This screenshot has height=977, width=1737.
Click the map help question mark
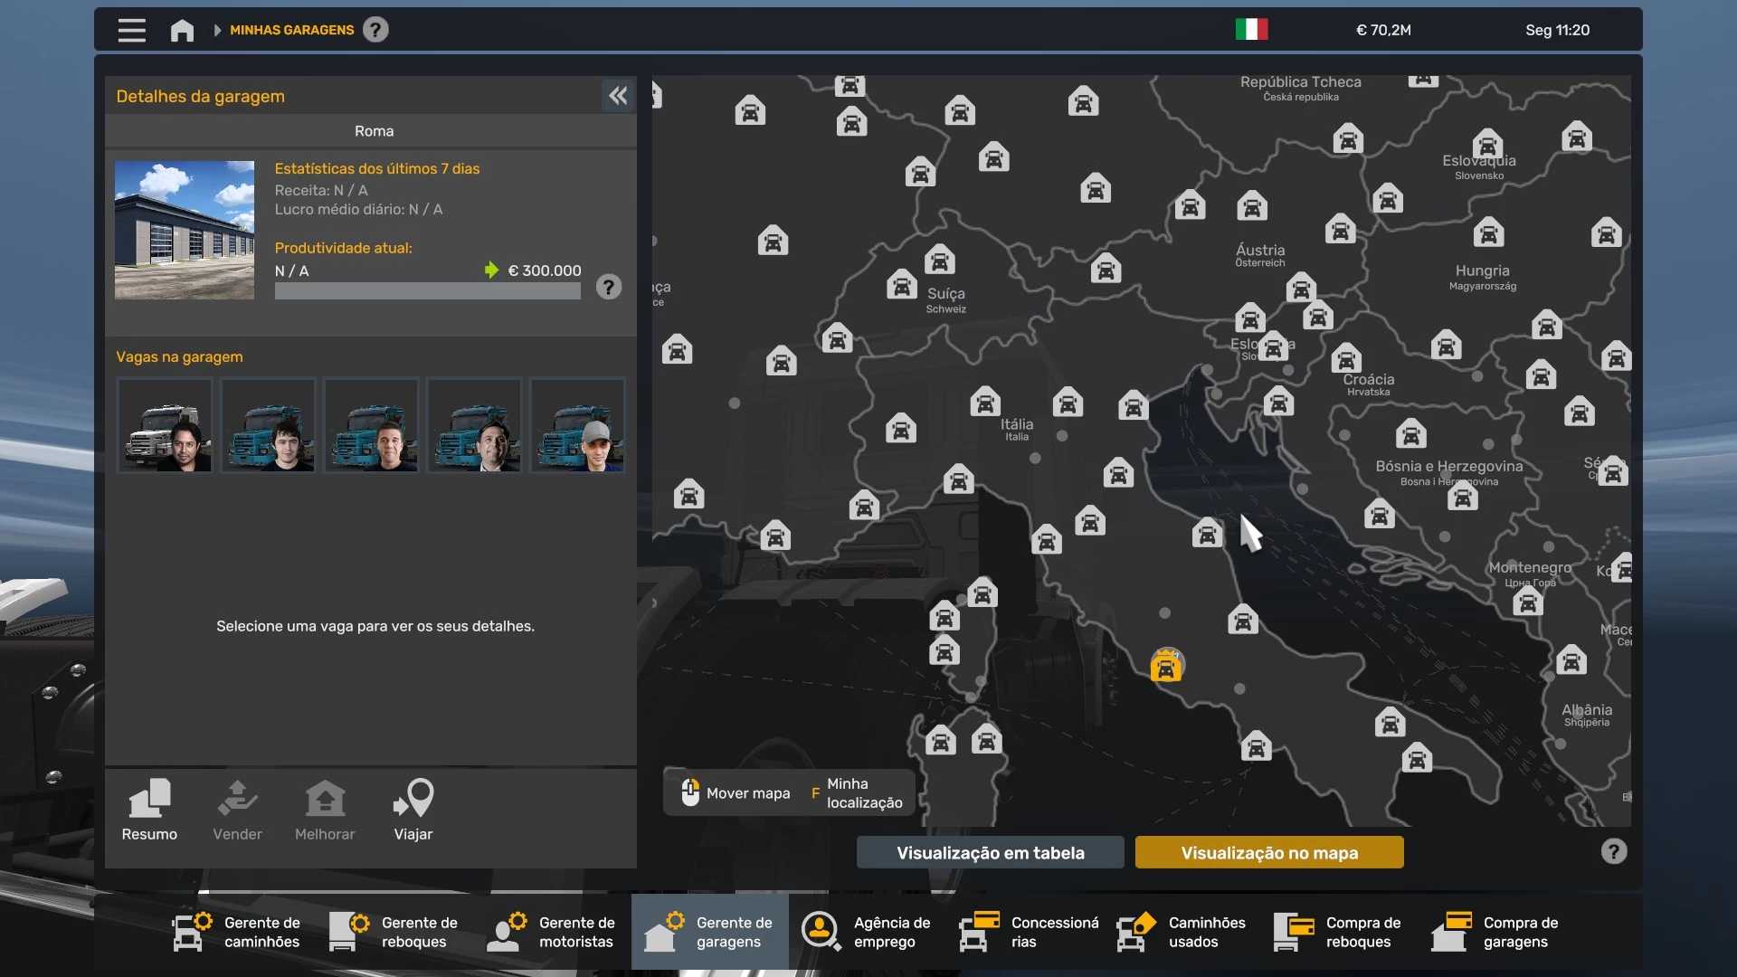point(1613,851)
